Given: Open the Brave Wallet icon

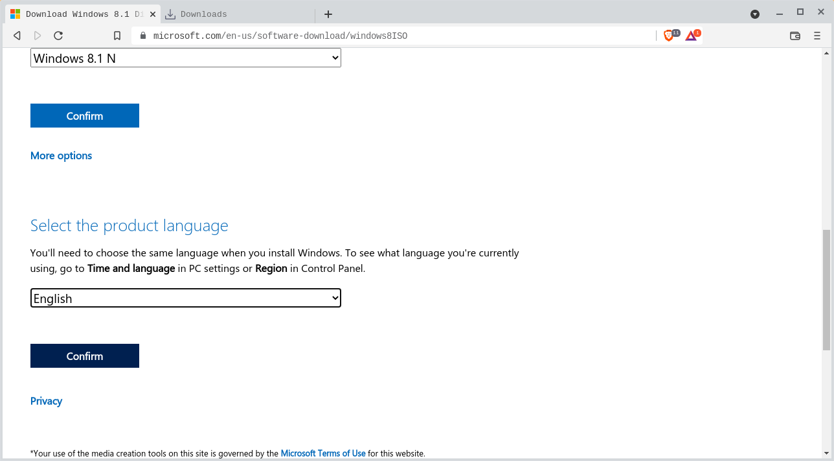Looking at the screenshot, I should (x=795, y=36).
